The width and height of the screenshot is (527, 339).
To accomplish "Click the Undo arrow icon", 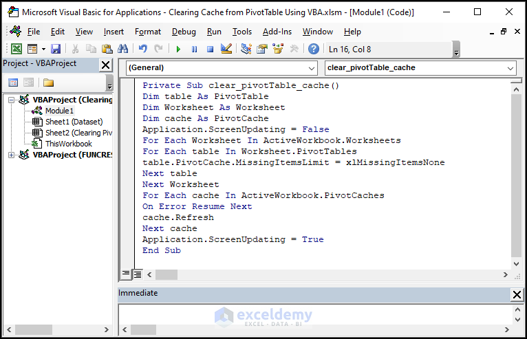I will (x=143, y=49).
